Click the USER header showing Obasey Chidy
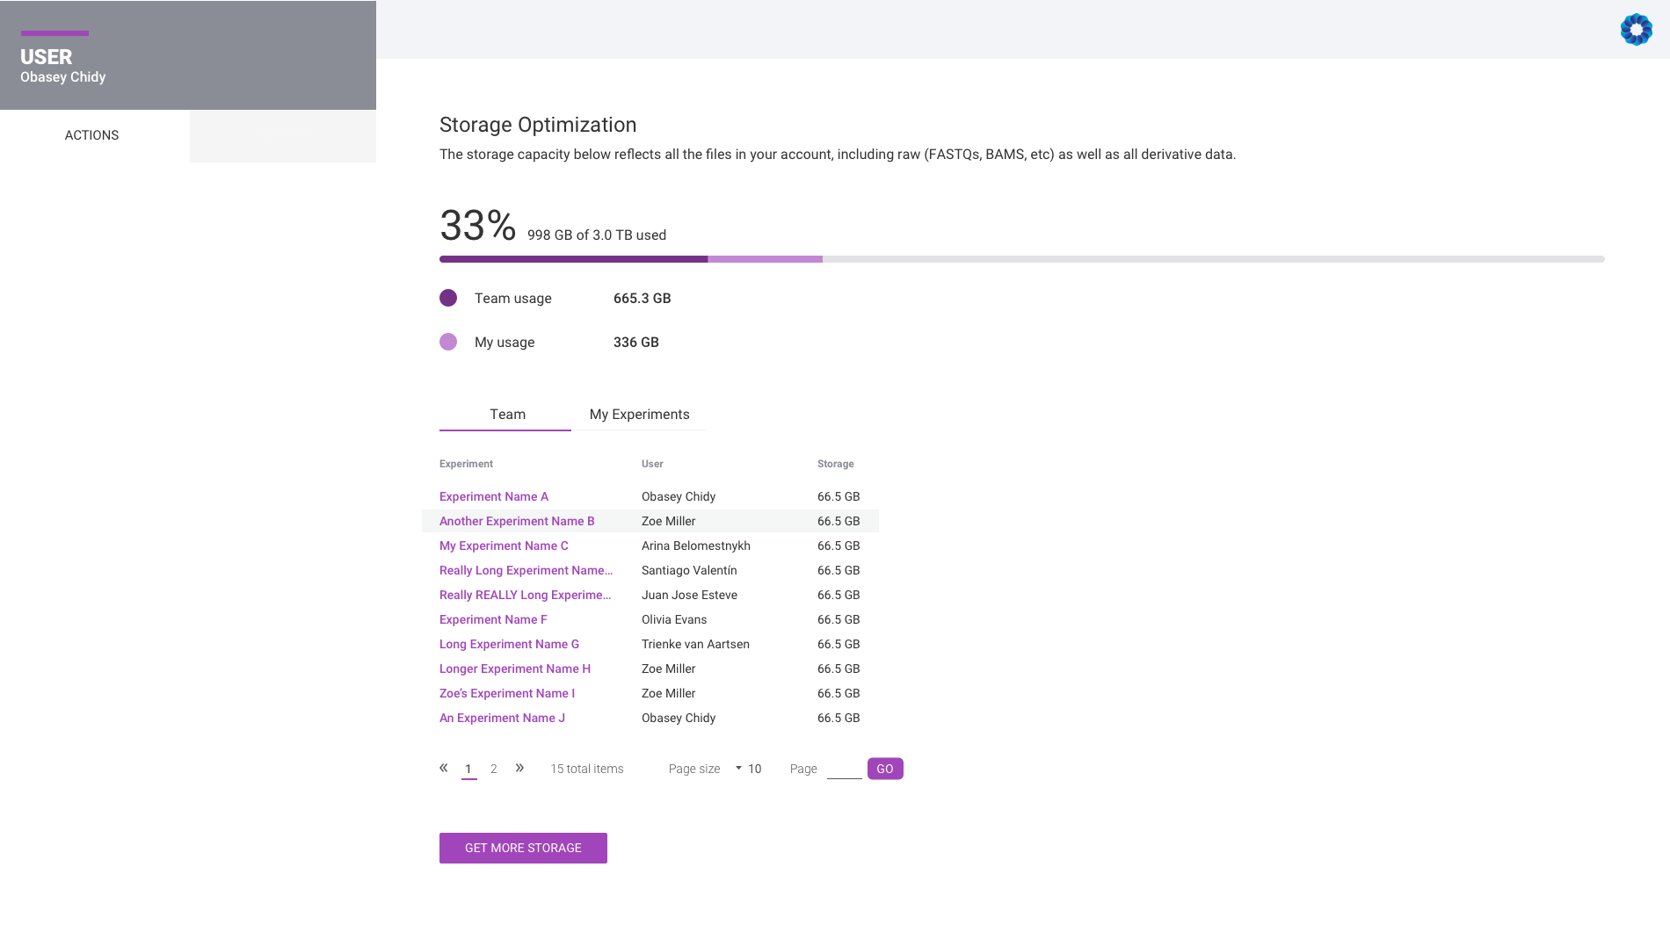 [62, 64]
